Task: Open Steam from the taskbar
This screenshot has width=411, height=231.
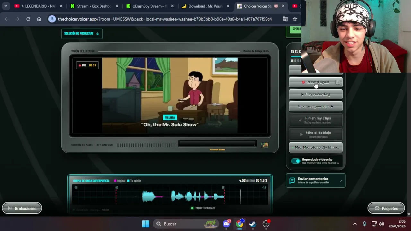Action: (253, 224)
